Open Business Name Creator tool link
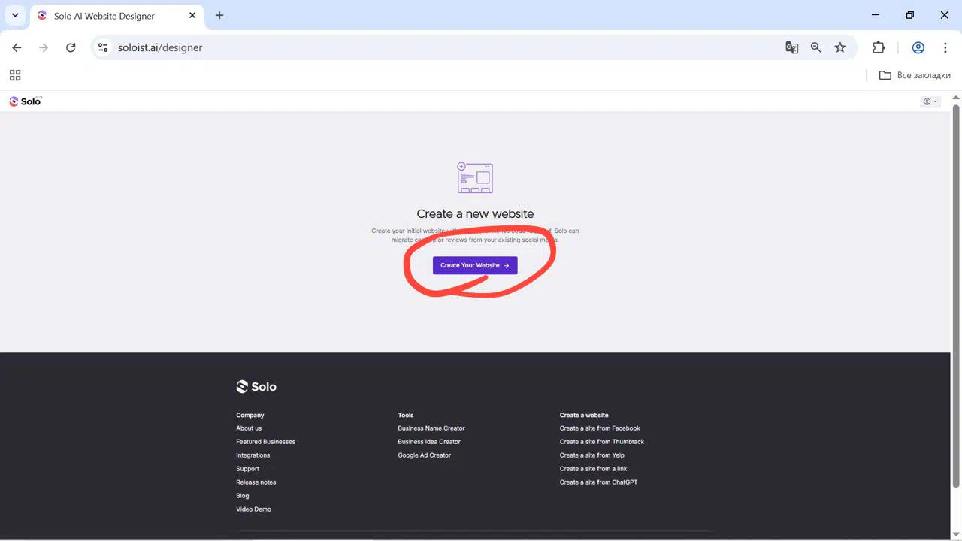 coord(431,428)
